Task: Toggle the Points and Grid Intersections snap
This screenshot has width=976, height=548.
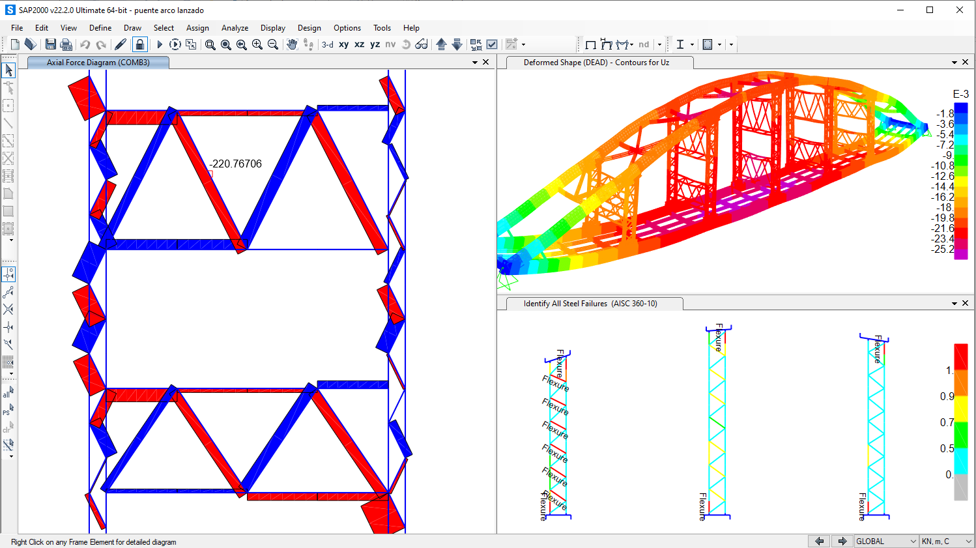Action: [8, 274]
